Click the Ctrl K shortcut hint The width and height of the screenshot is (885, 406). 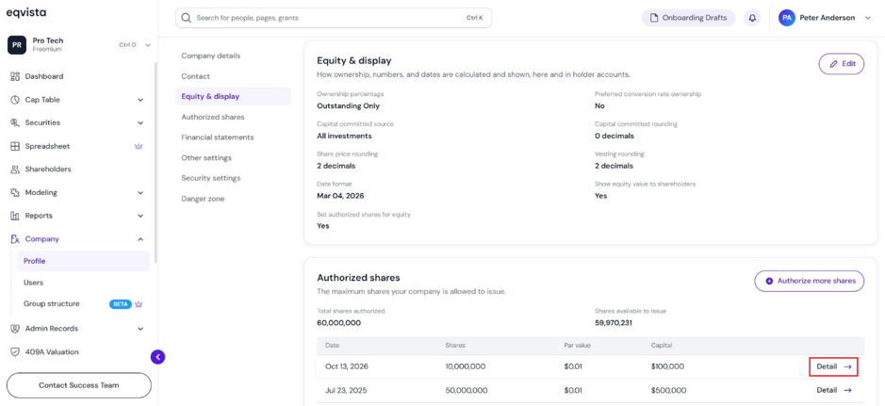coord(474,18)
